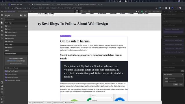Switch to the Style brush tab
Screen dimensions: 185x104
[165, 12]
